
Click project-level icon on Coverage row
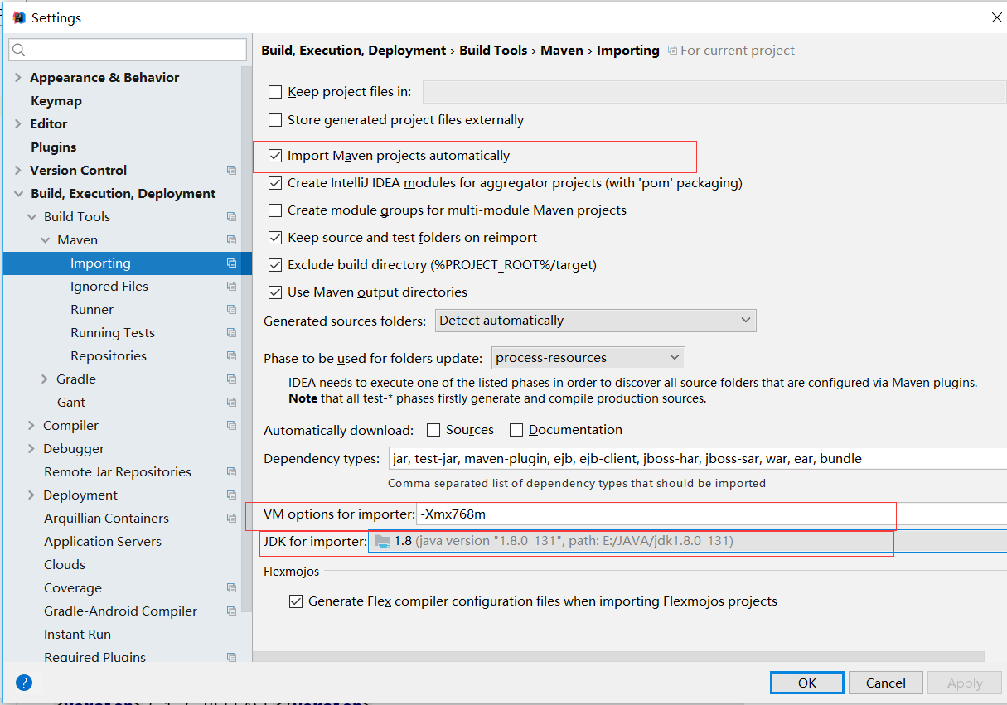pos(231,587)
